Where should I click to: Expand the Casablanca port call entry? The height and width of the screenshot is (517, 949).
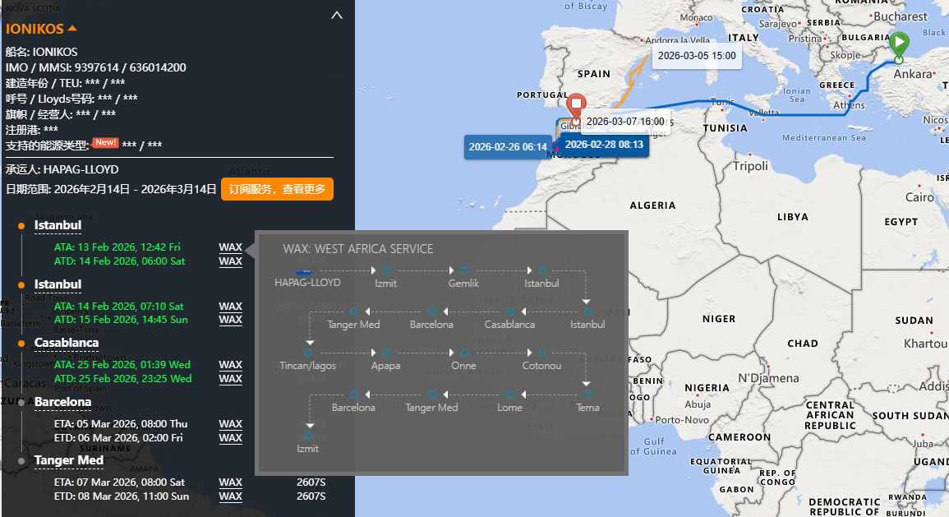coord(67,343)
